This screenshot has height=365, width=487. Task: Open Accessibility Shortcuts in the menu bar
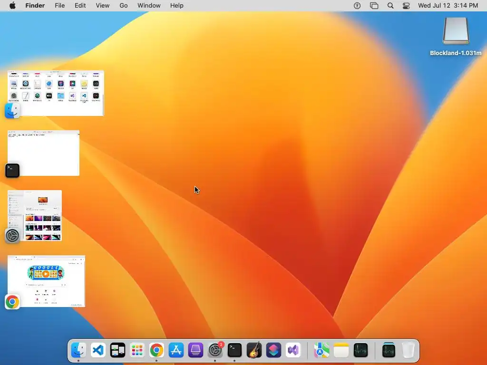[357, 6]
